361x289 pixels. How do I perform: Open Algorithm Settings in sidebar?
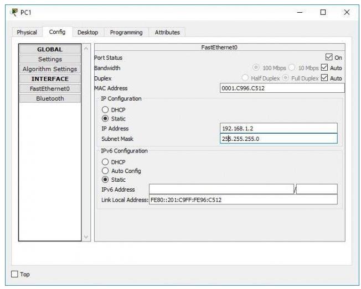tap(50, 69)
